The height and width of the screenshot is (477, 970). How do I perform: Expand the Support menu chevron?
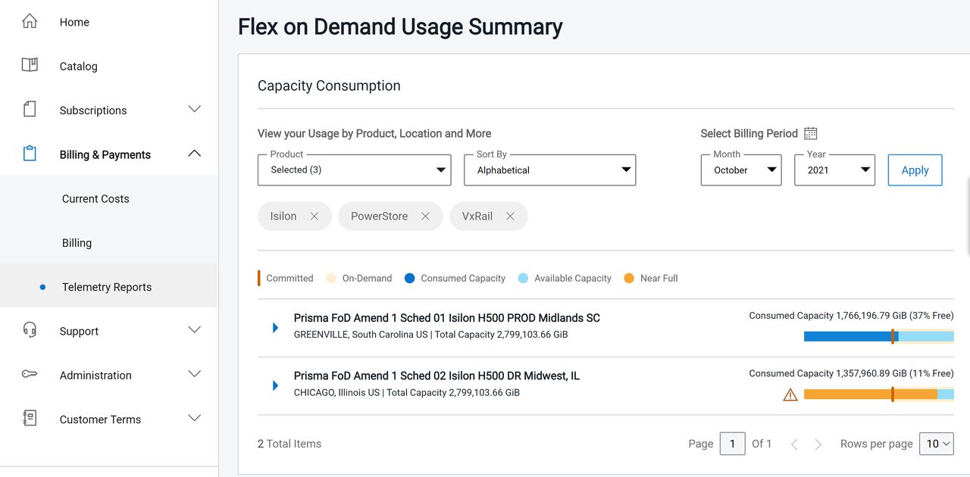[195, 330]
